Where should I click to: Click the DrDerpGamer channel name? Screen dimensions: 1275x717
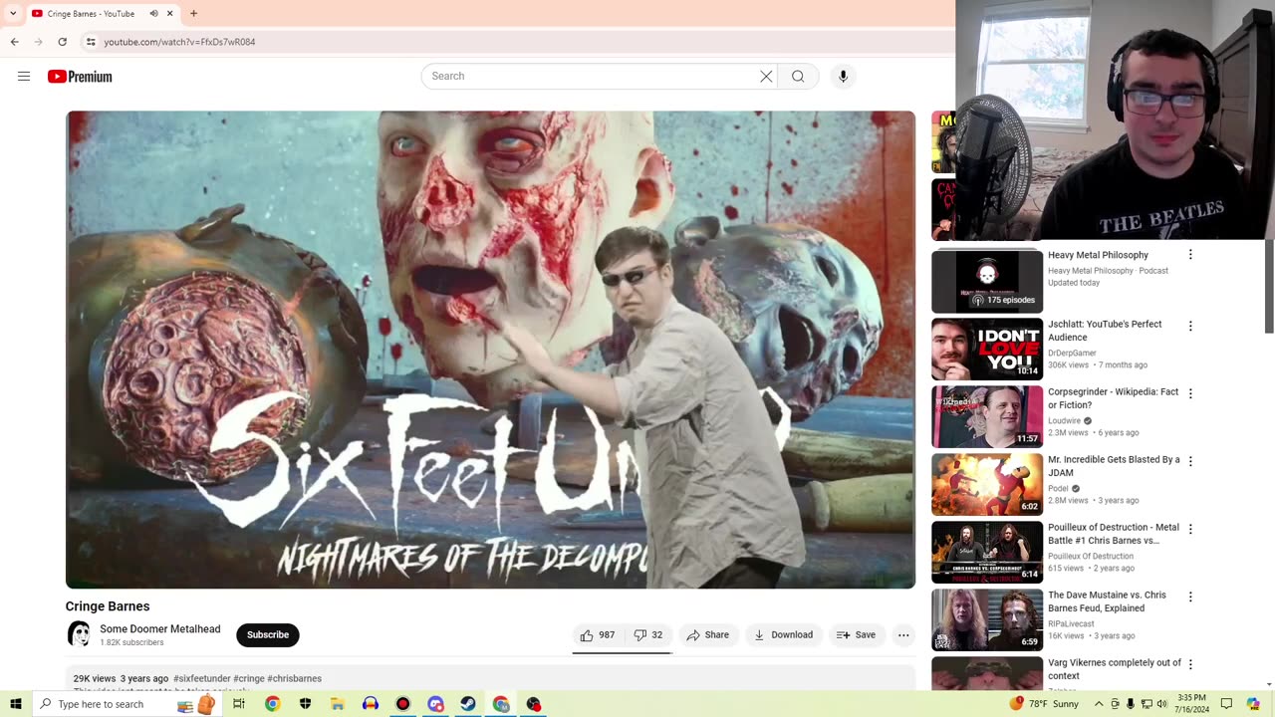point(1072,353)
